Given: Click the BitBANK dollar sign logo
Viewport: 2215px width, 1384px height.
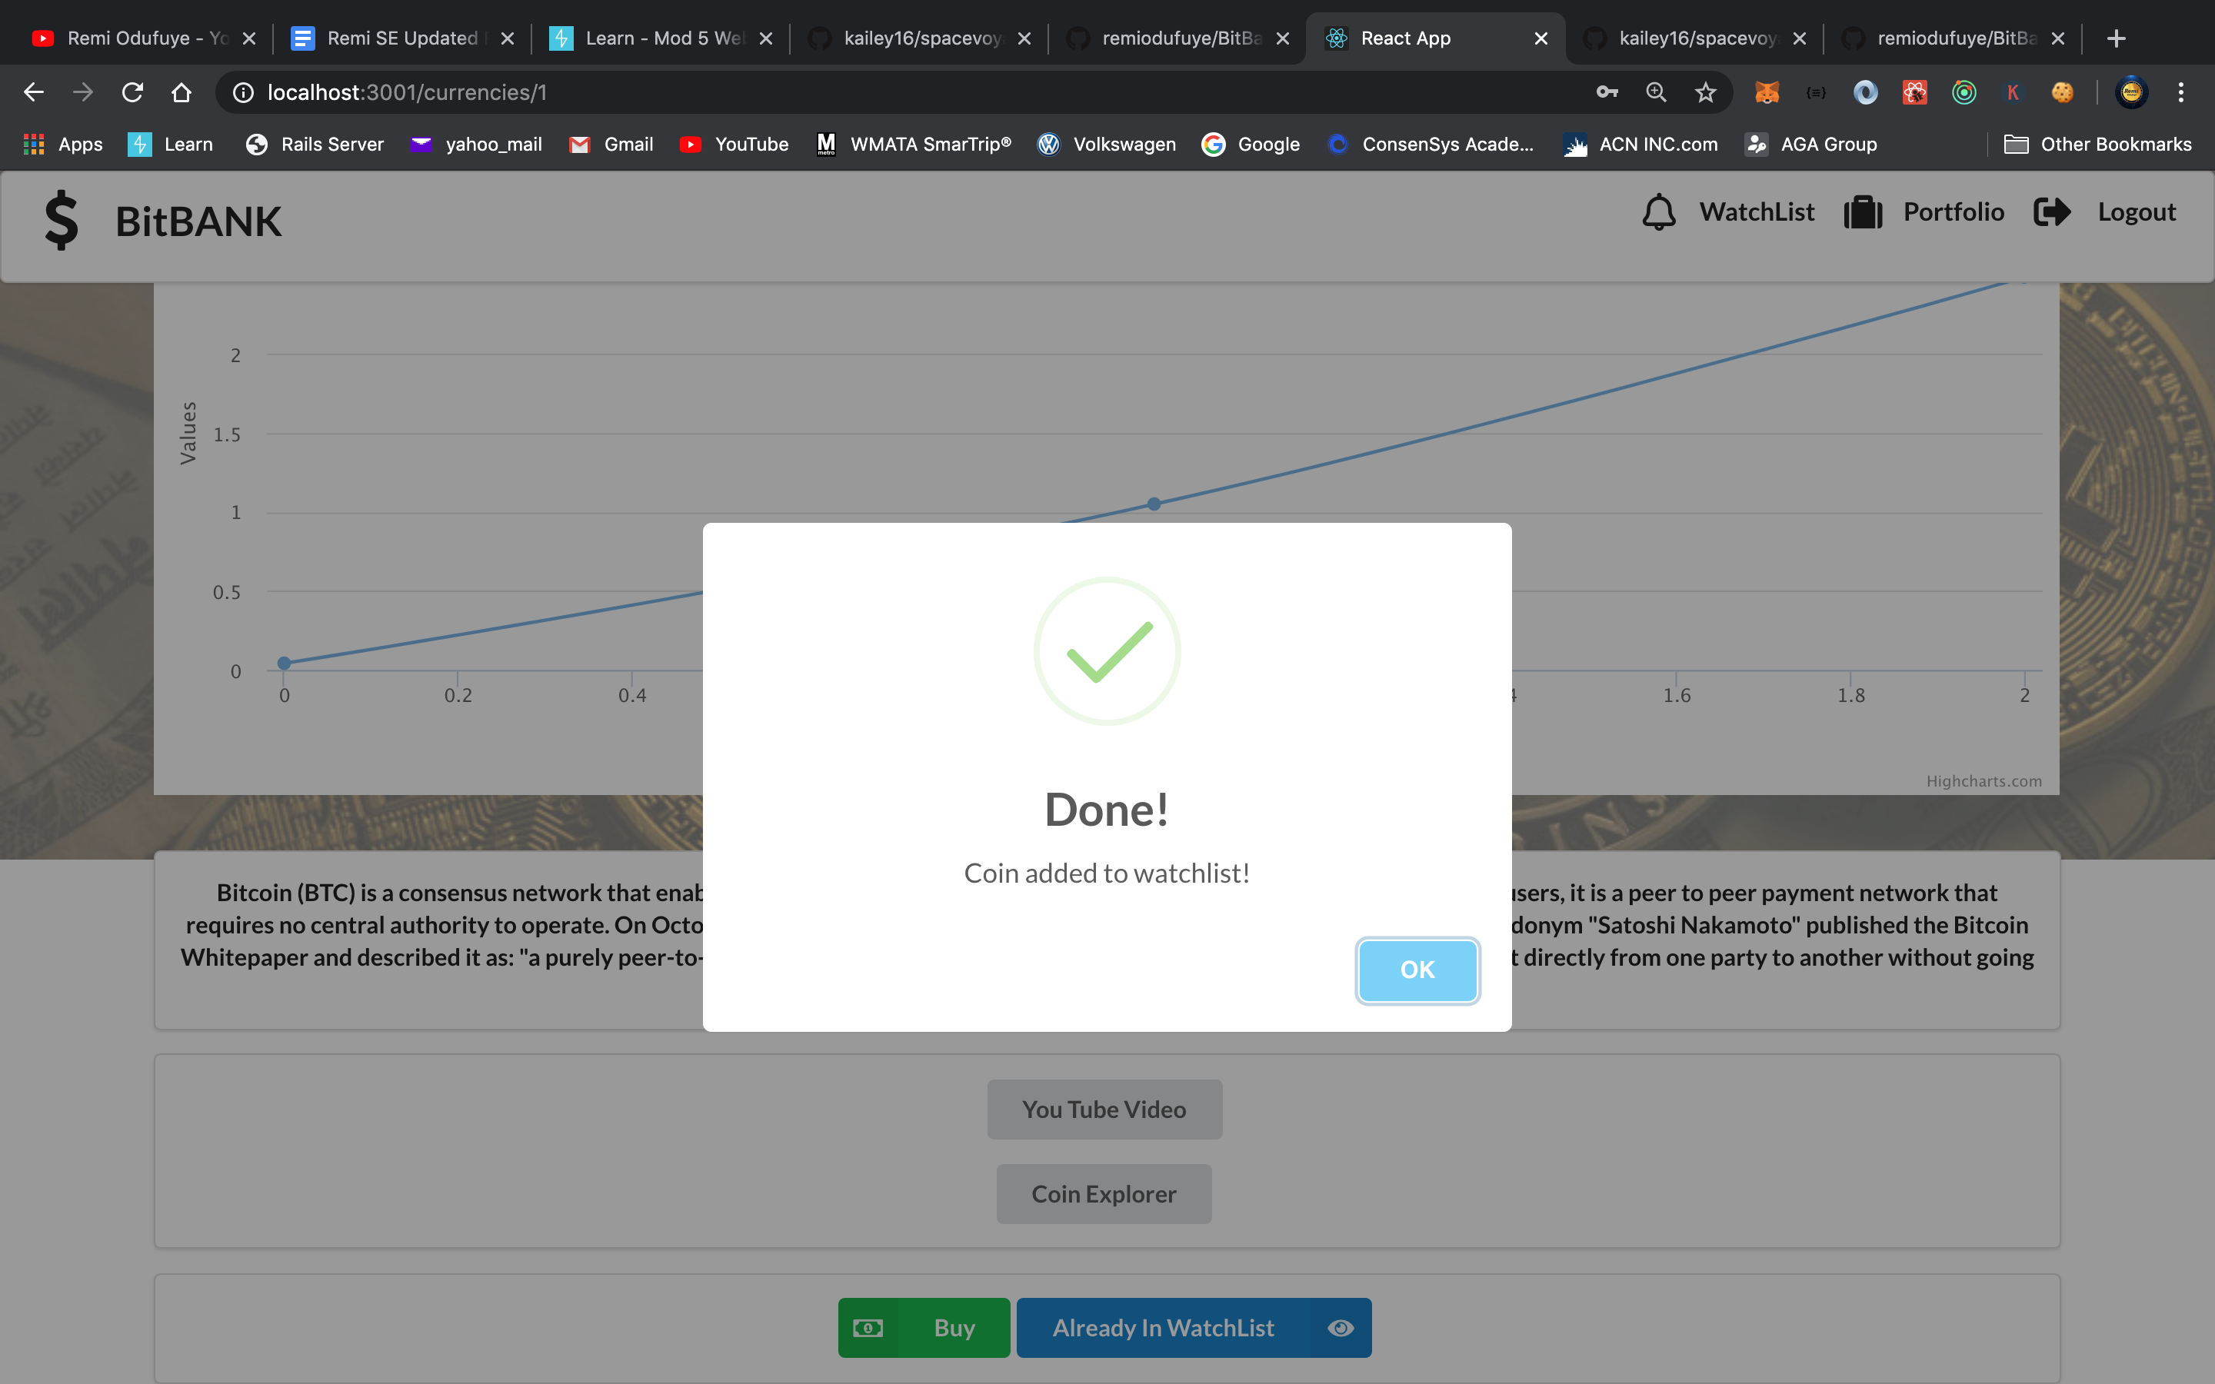Looking at the screenshot, I should (x=62, y=221).
